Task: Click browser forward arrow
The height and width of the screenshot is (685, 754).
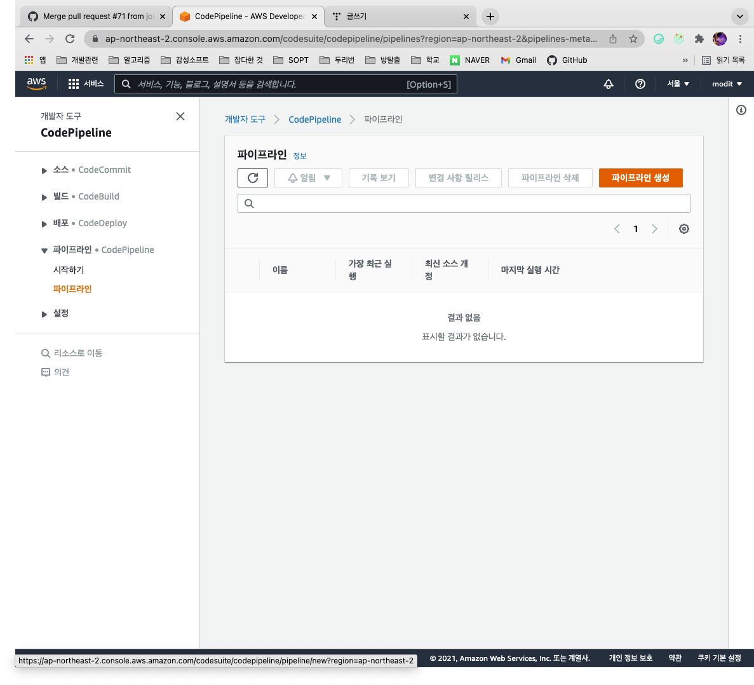Action: coord(50,39)
